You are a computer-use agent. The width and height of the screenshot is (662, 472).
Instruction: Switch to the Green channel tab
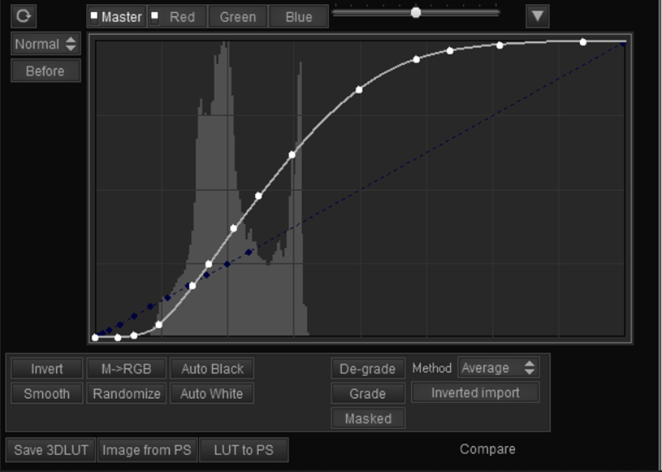tap(238, 17)
